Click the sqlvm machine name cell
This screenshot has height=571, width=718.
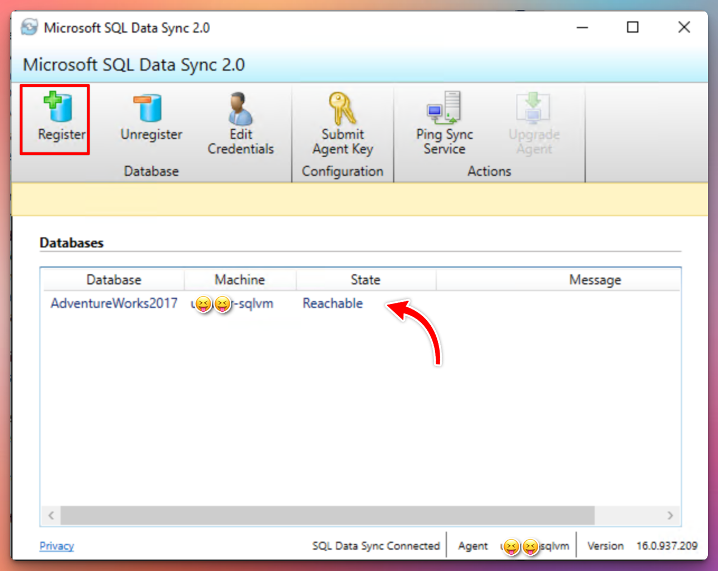click(232, 303)
